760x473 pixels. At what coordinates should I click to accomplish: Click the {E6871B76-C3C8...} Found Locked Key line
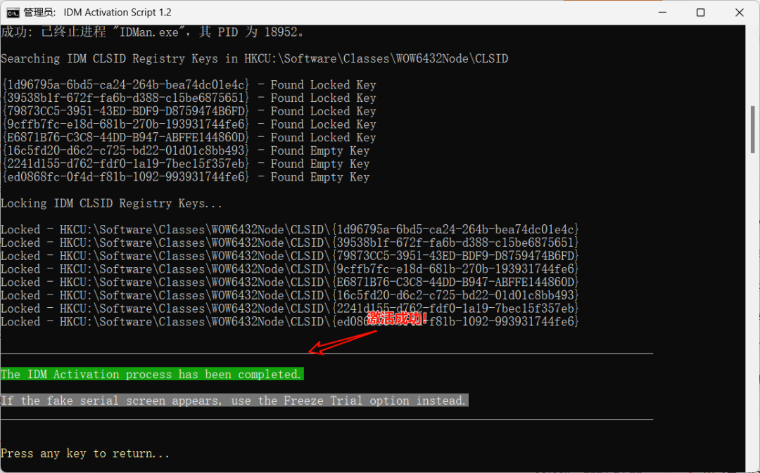189,138
